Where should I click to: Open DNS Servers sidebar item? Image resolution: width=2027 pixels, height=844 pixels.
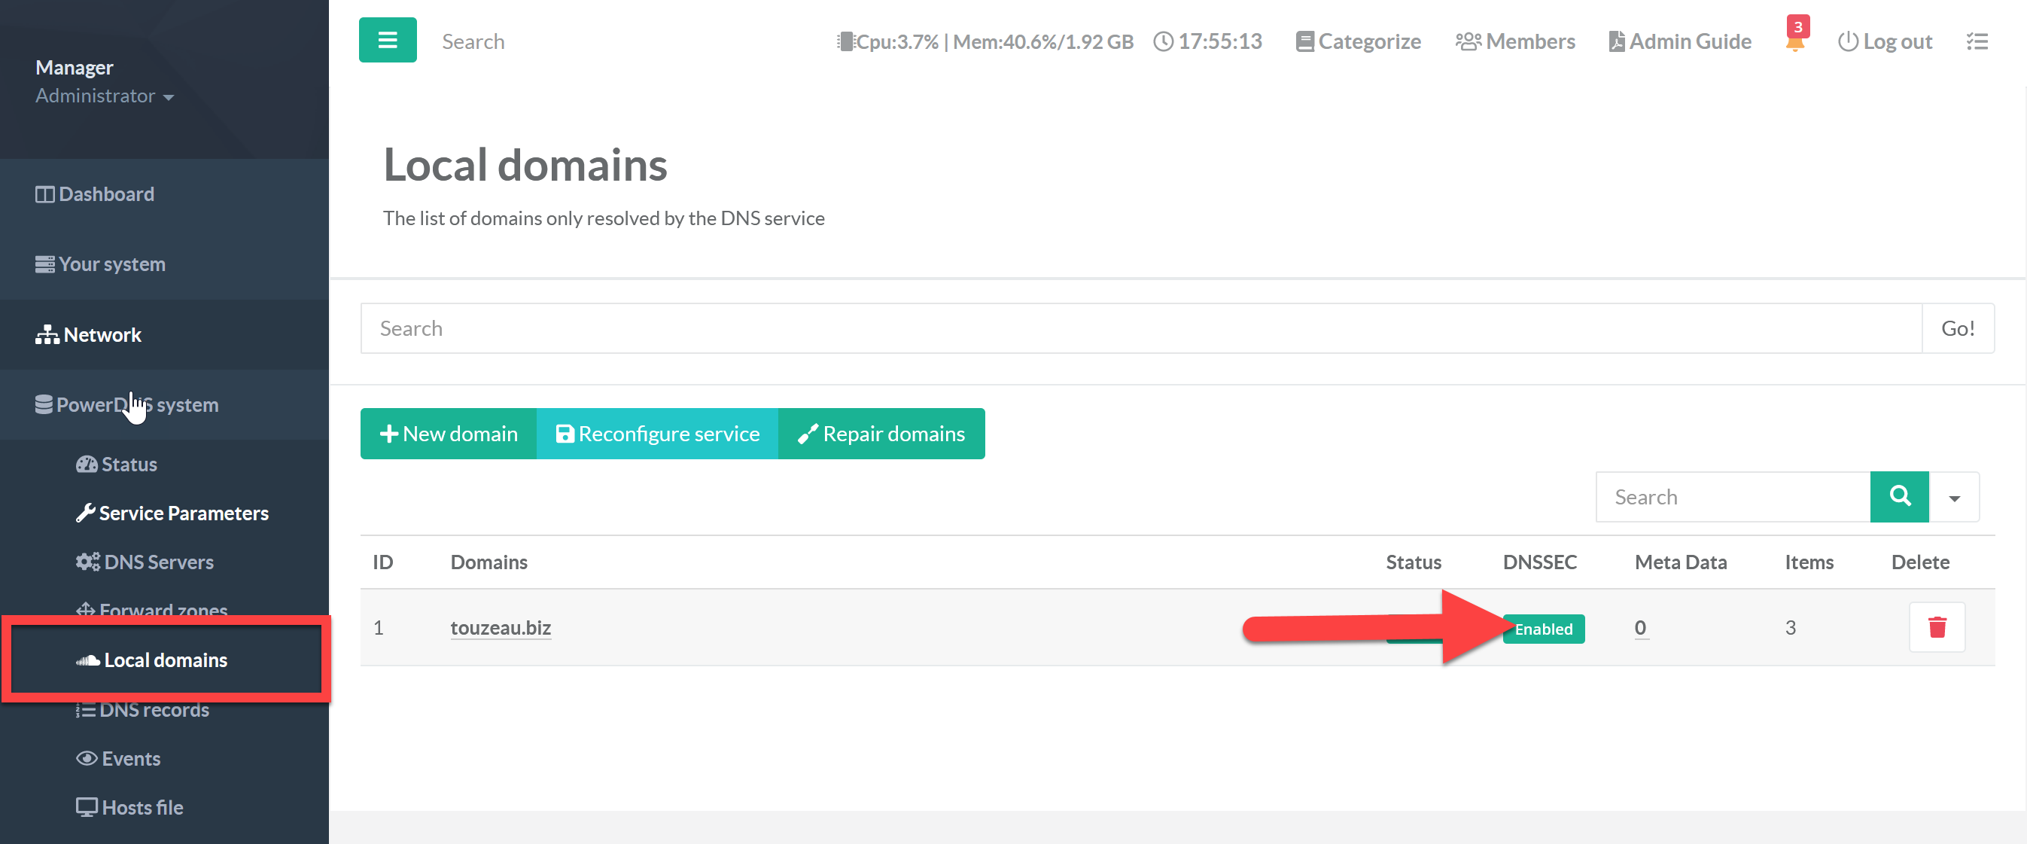point(158,562)
